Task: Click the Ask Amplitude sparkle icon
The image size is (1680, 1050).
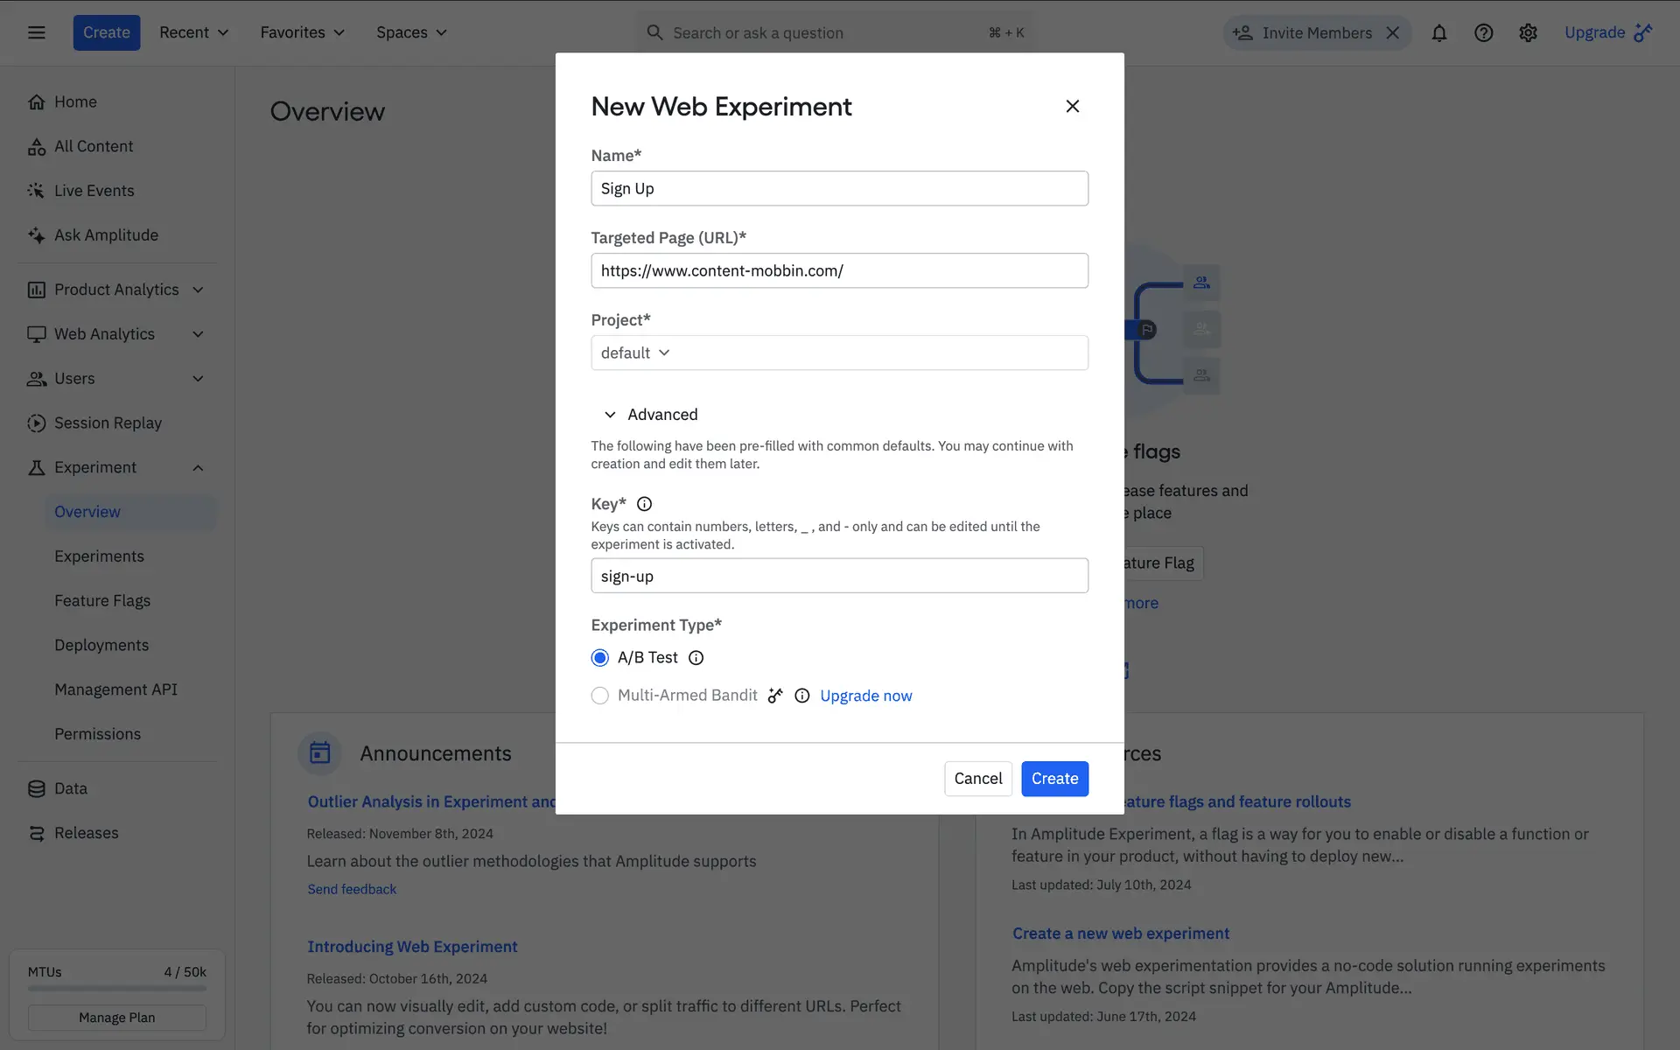Action: [x=36, y=235]
